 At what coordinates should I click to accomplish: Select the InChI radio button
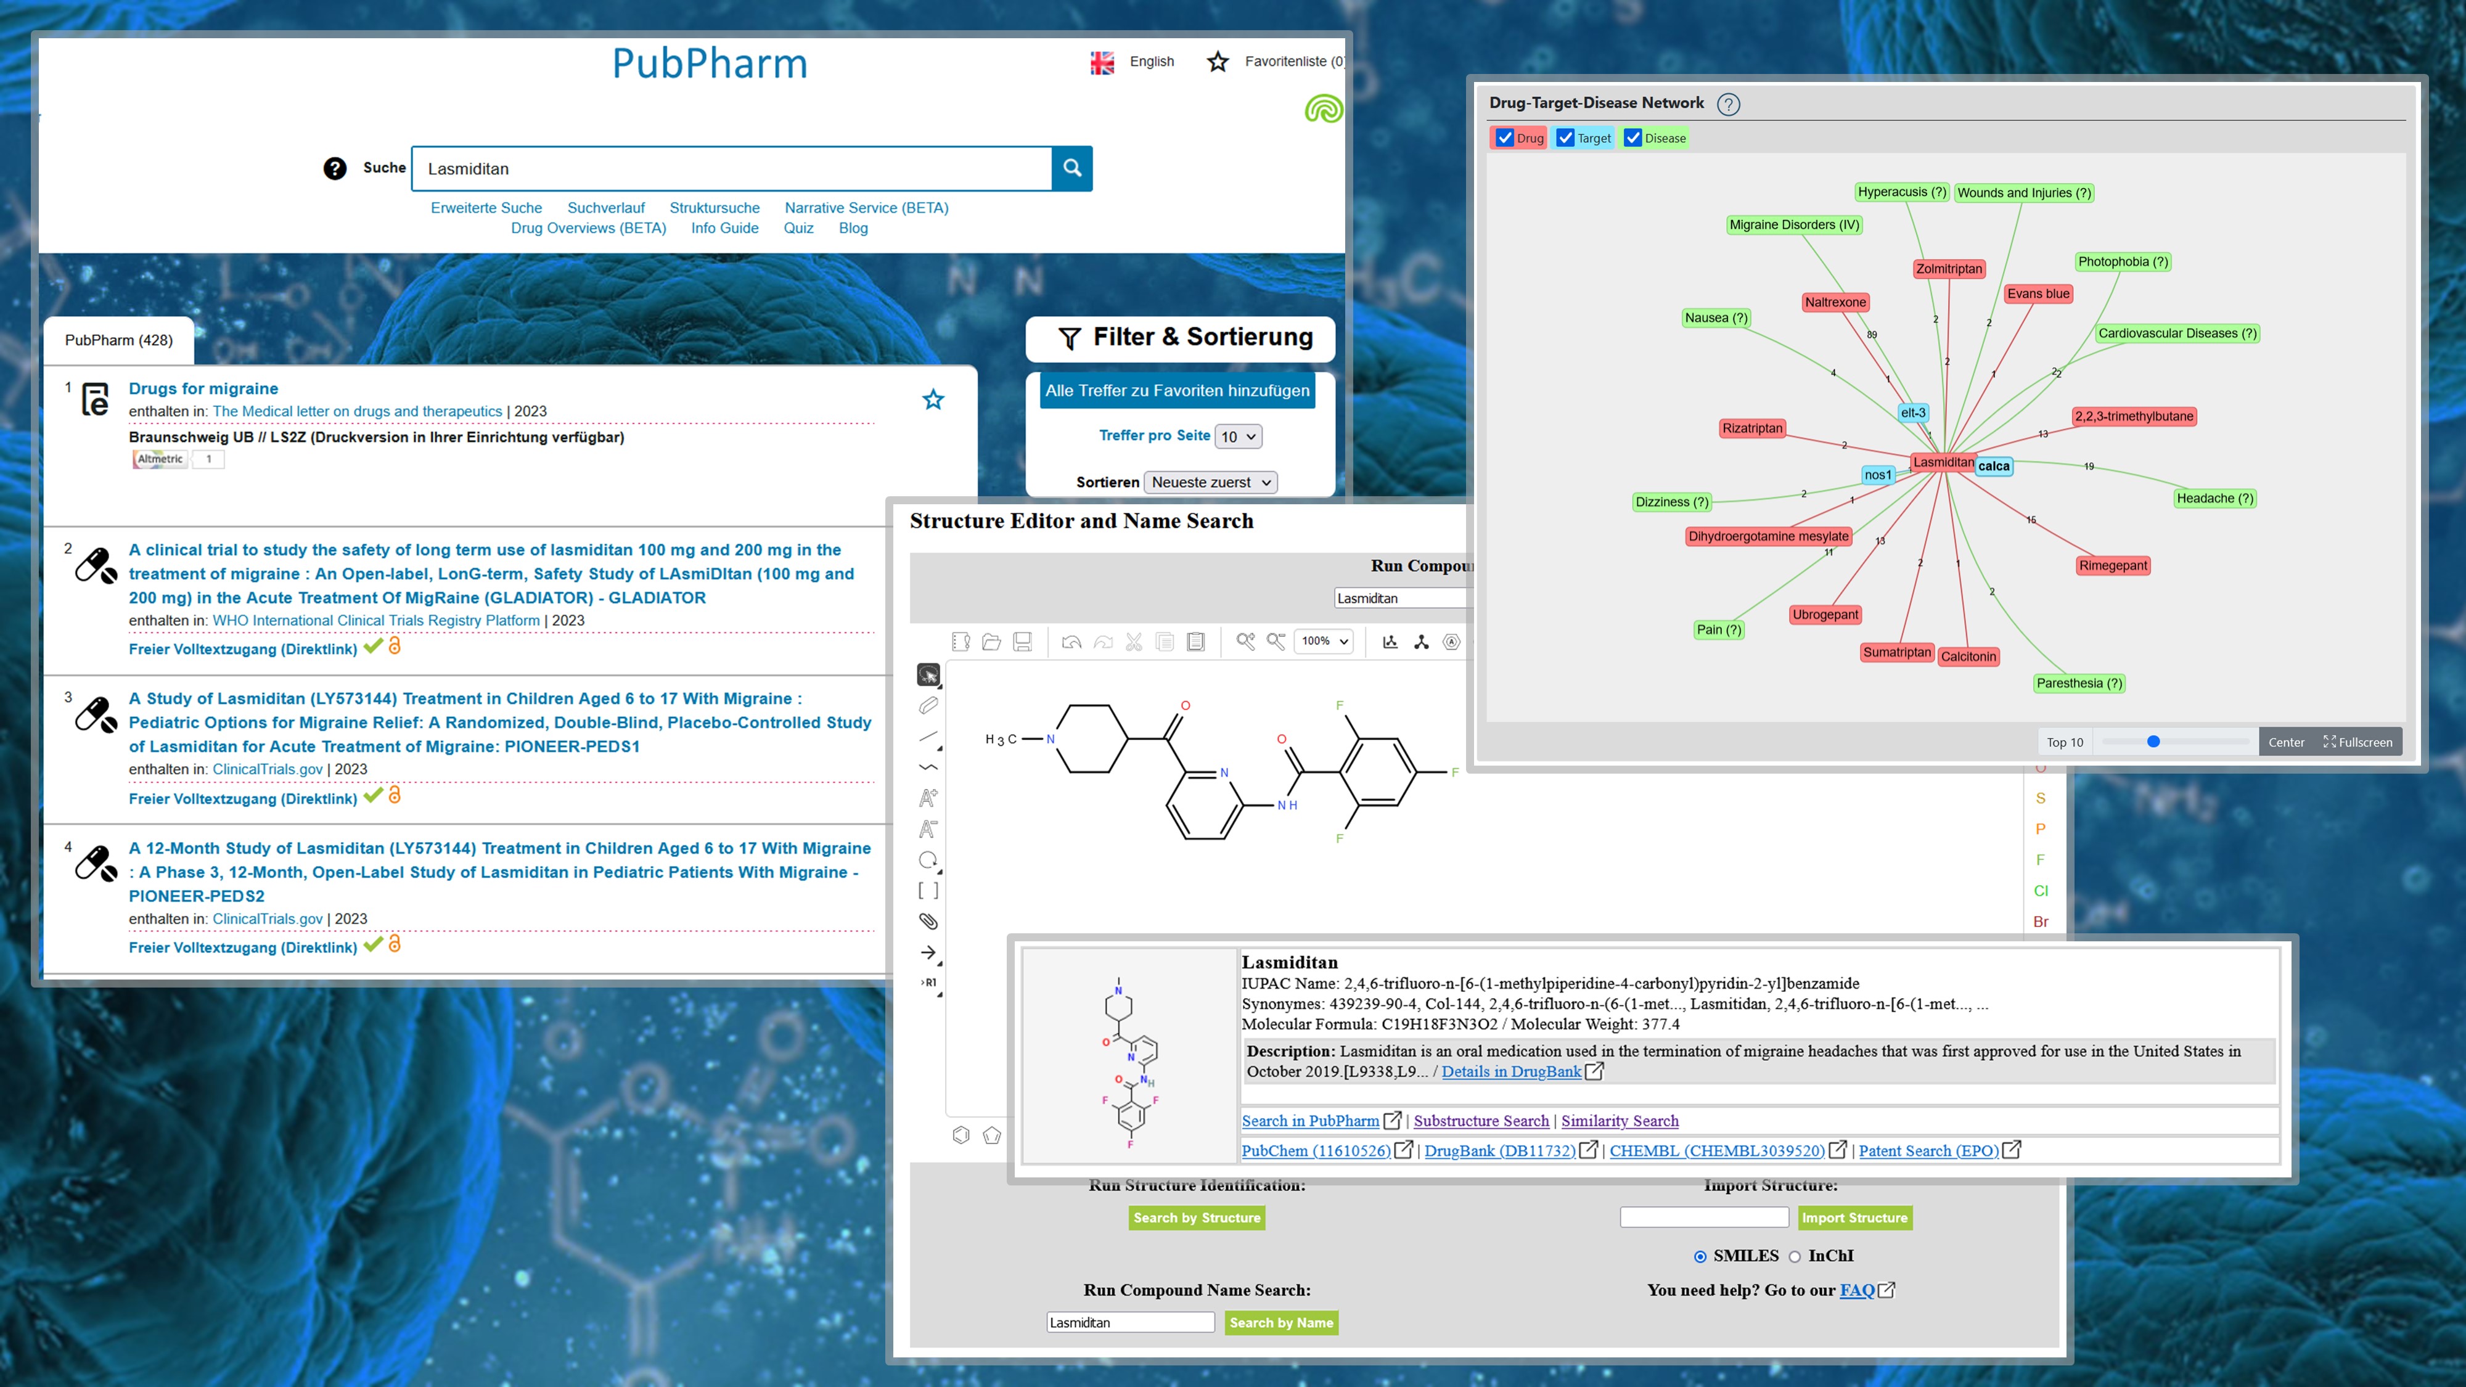(1795, 1257)
